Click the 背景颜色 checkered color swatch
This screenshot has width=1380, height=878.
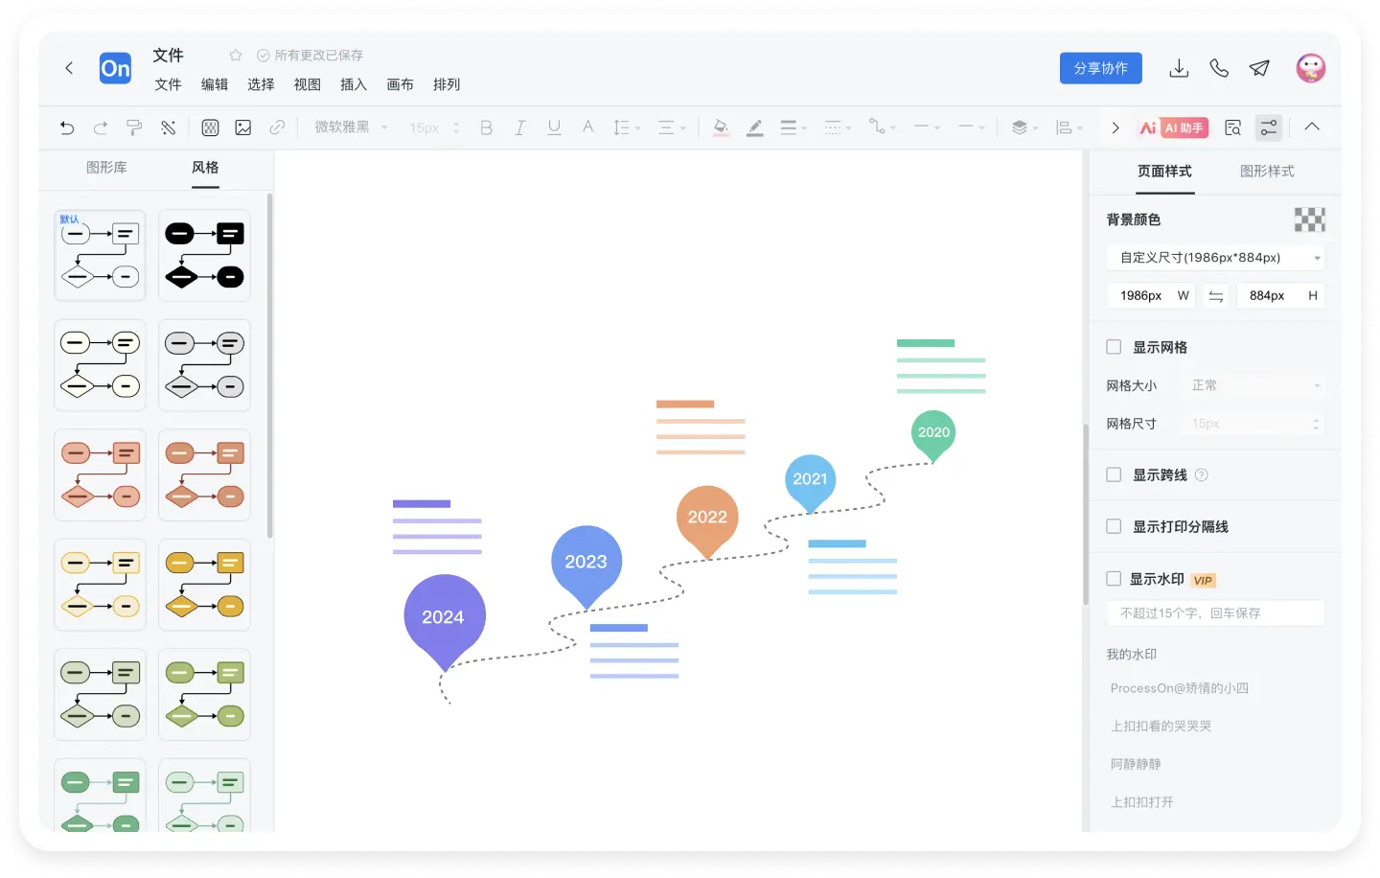tap(1309, 219)
